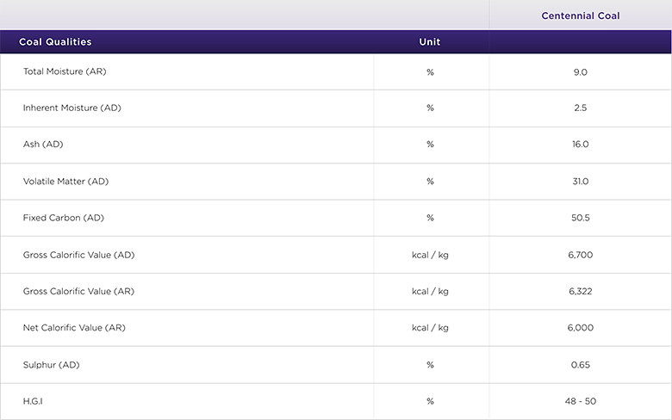Click the % unit in H.G.I row

coord(430,402)
